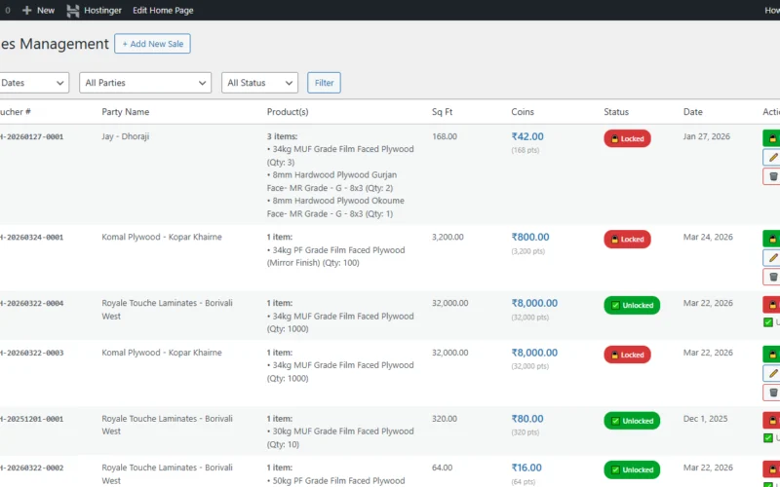This screenshot has height=487, width=780.
Task: Toggle the Locked status badge for Jay - Dhoraji
Action: [x=627, y=138]
